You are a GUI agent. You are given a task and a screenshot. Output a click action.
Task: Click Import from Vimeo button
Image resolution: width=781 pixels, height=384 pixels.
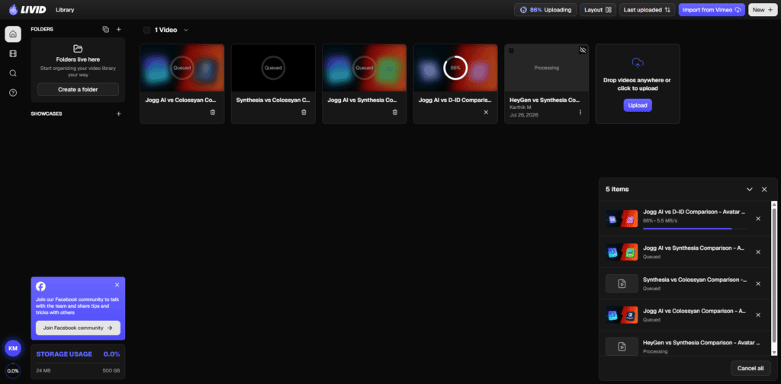pyautogui.click(x=712, y=10)
